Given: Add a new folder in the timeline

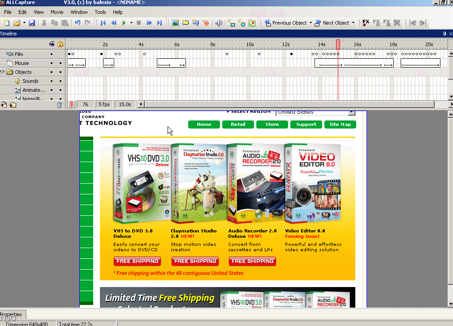Looking at the screenshot, I should click(x=13, y=105).
